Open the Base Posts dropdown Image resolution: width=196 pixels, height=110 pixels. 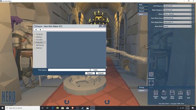tap(177, 26)
